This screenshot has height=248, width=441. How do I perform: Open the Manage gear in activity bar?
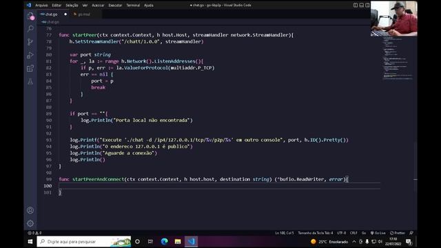pos(30,223)
